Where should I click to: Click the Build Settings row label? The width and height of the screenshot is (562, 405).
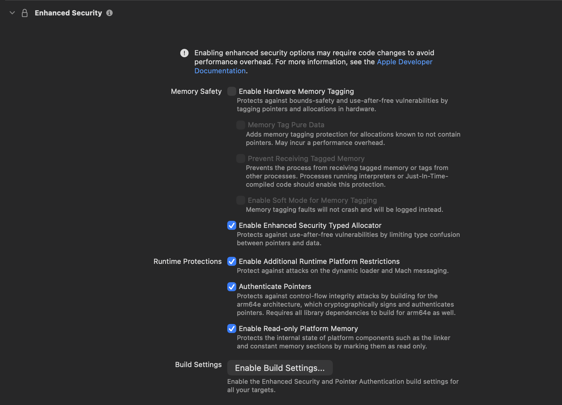[x=198, y=364]
